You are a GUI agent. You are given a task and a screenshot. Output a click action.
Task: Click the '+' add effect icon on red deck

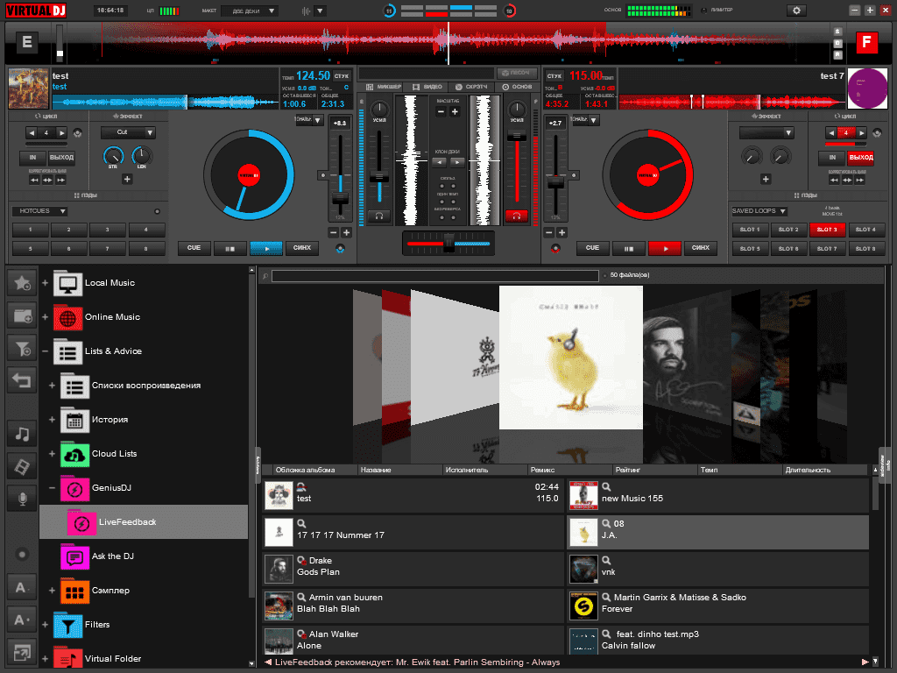(766, 179)
